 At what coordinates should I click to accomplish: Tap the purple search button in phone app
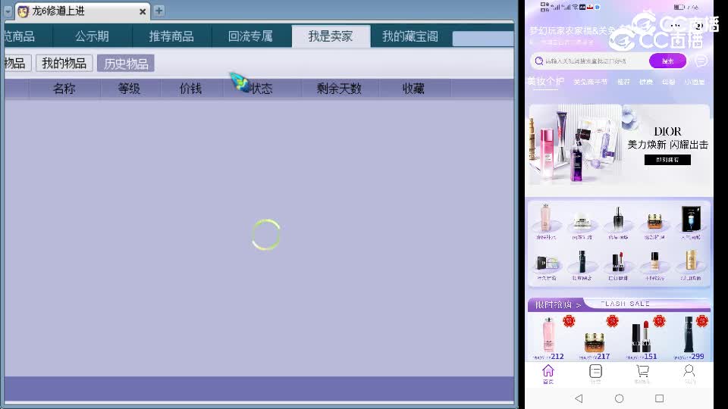coord(667,61)
